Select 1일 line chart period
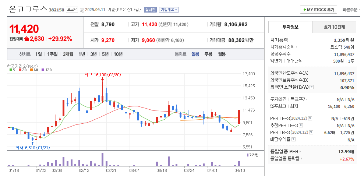The height and width of the screenshot is (176, 364). tap(39, 54)
